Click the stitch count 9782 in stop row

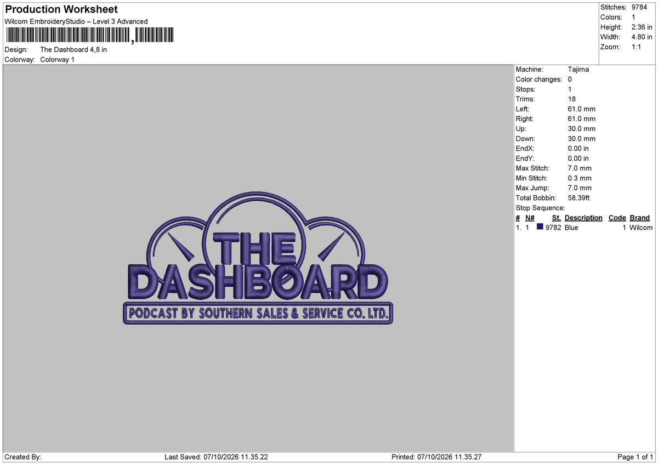click(553, 228)
